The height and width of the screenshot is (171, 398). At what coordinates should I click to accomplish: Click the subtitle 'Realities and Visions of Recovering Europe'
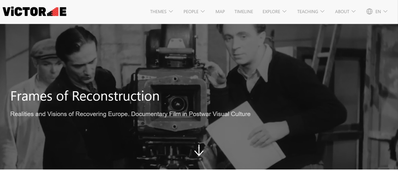click(x=69, y=114)
